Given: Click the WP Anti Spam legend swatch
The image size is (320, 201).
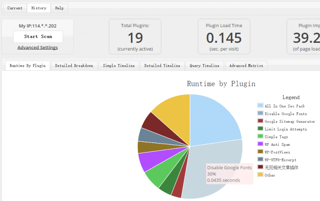Looking at the screenshot, I should (x=260, y=144).
